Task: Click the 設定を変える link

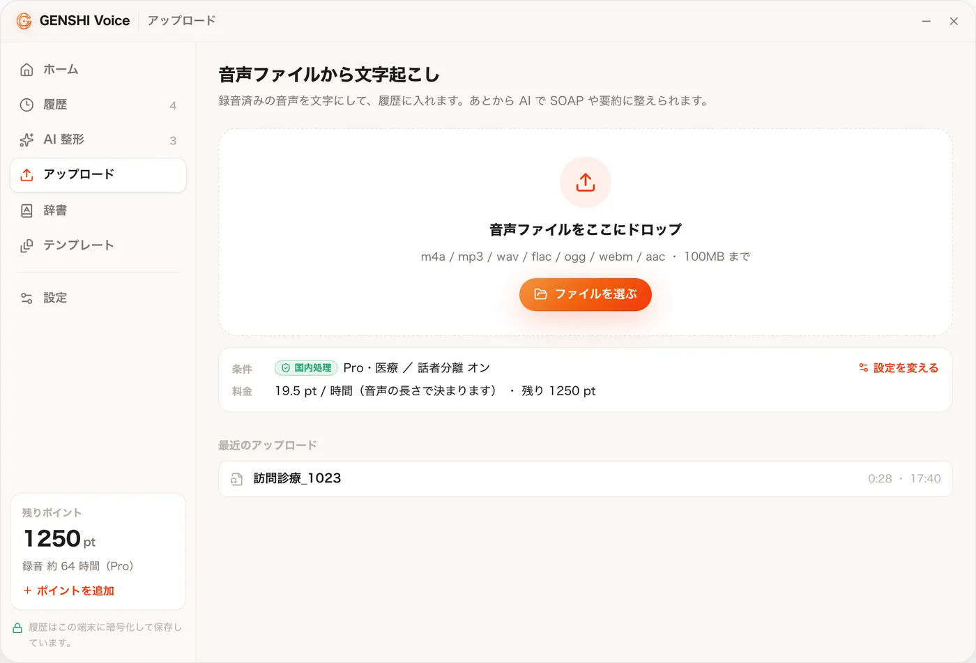Action: tap(899, 368)
